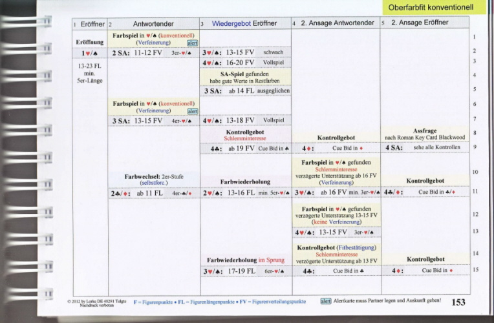The image size is (494, 323).
Task: Select the '3♥/♠: 17-19 FL 6er' cell
Action: (x=246, y=271)
